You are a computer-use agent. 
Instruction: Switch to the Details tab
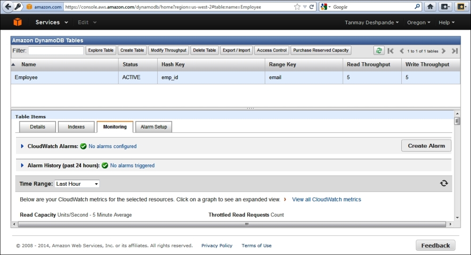(x=38, y=127)
